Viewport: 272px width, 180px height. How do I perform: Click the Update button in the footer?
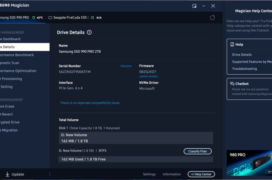click(15, 174)
